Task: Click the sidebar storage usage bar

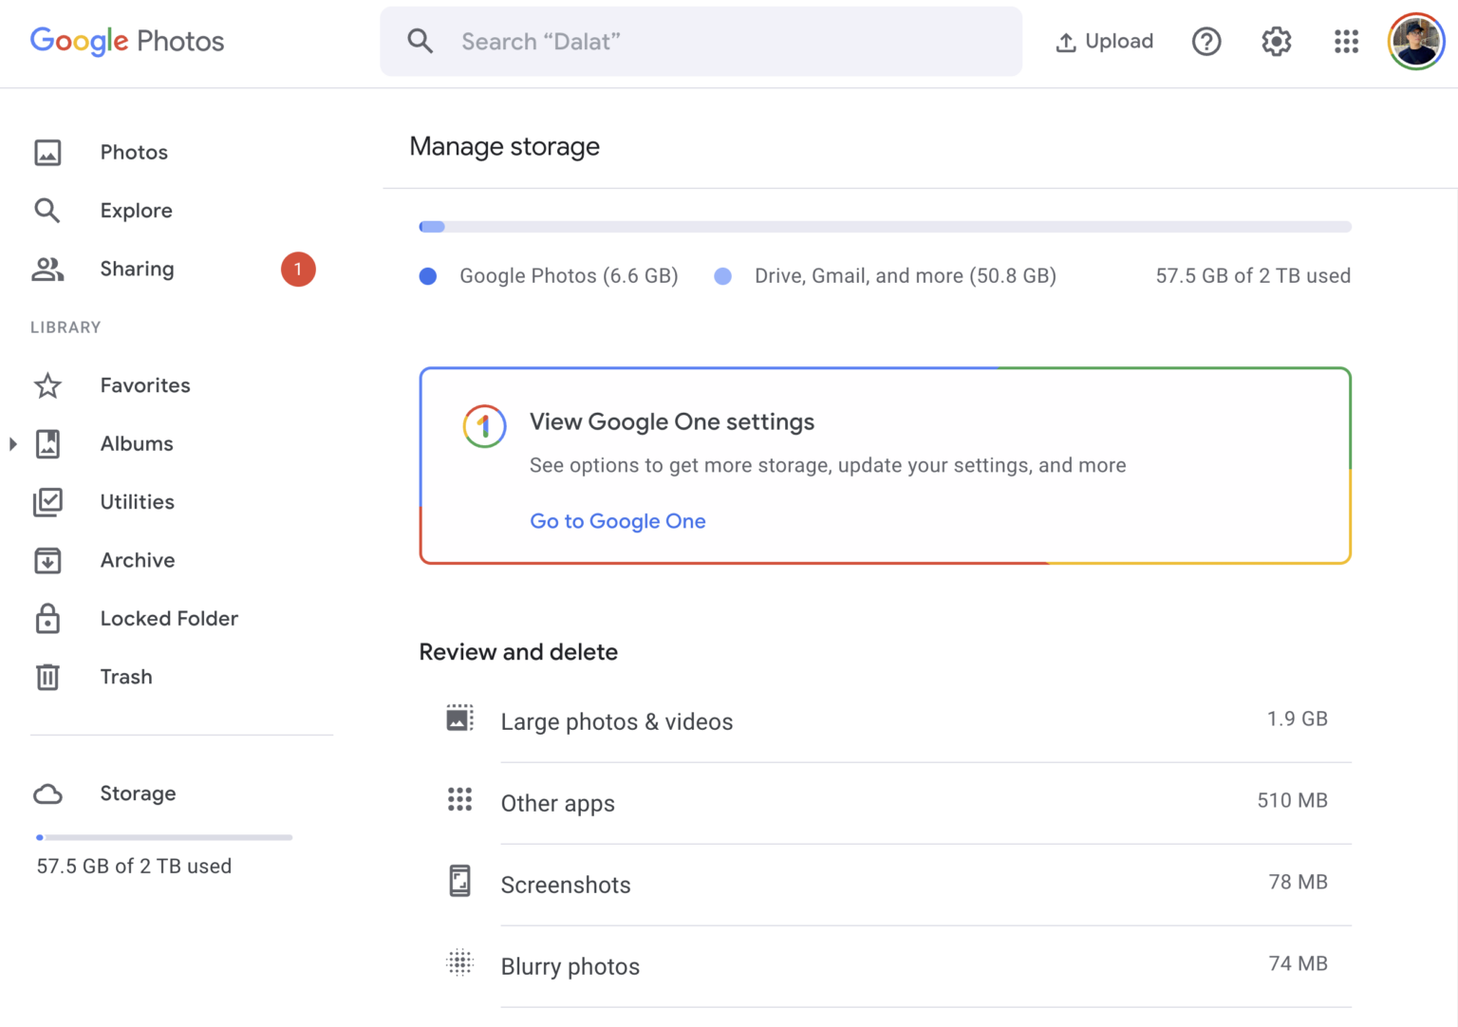Action: coord(164,837)
